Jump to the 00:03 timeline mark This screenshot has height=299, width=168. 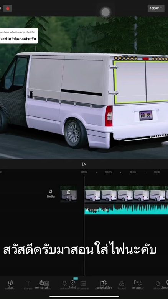click(108, 172)
